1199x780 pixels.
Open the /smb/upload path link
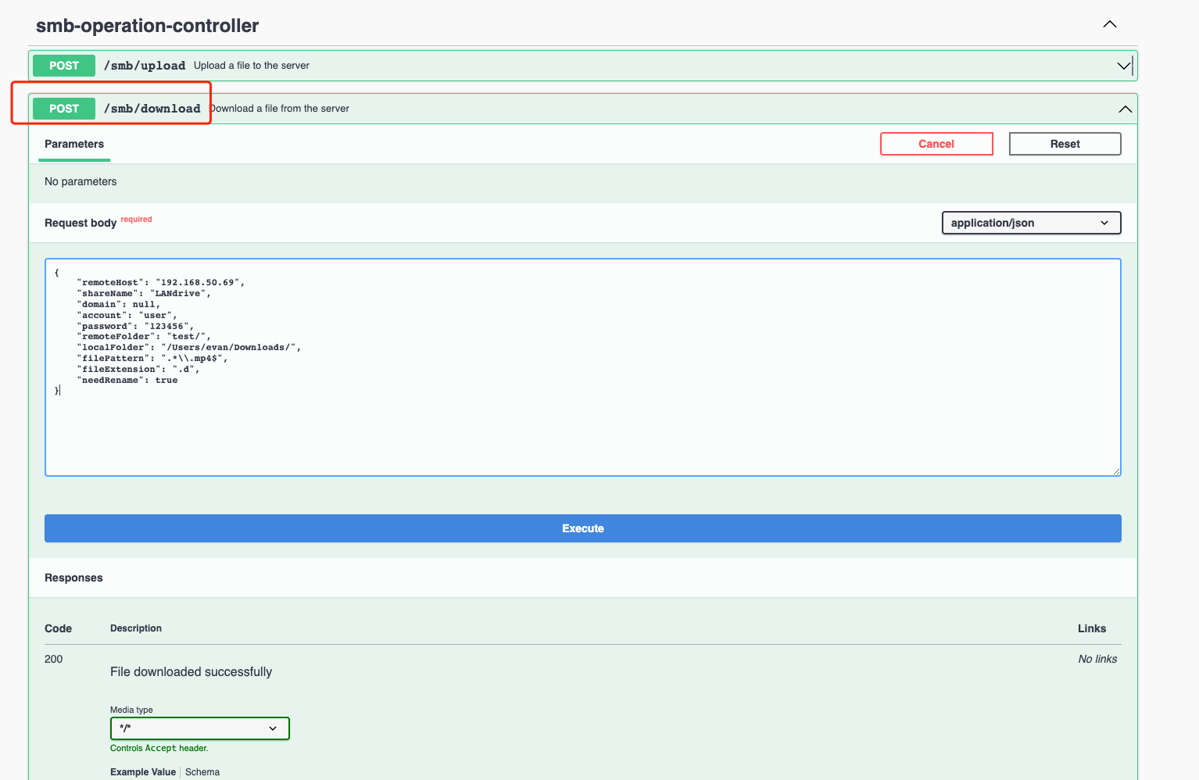click(x=145, y=66)
